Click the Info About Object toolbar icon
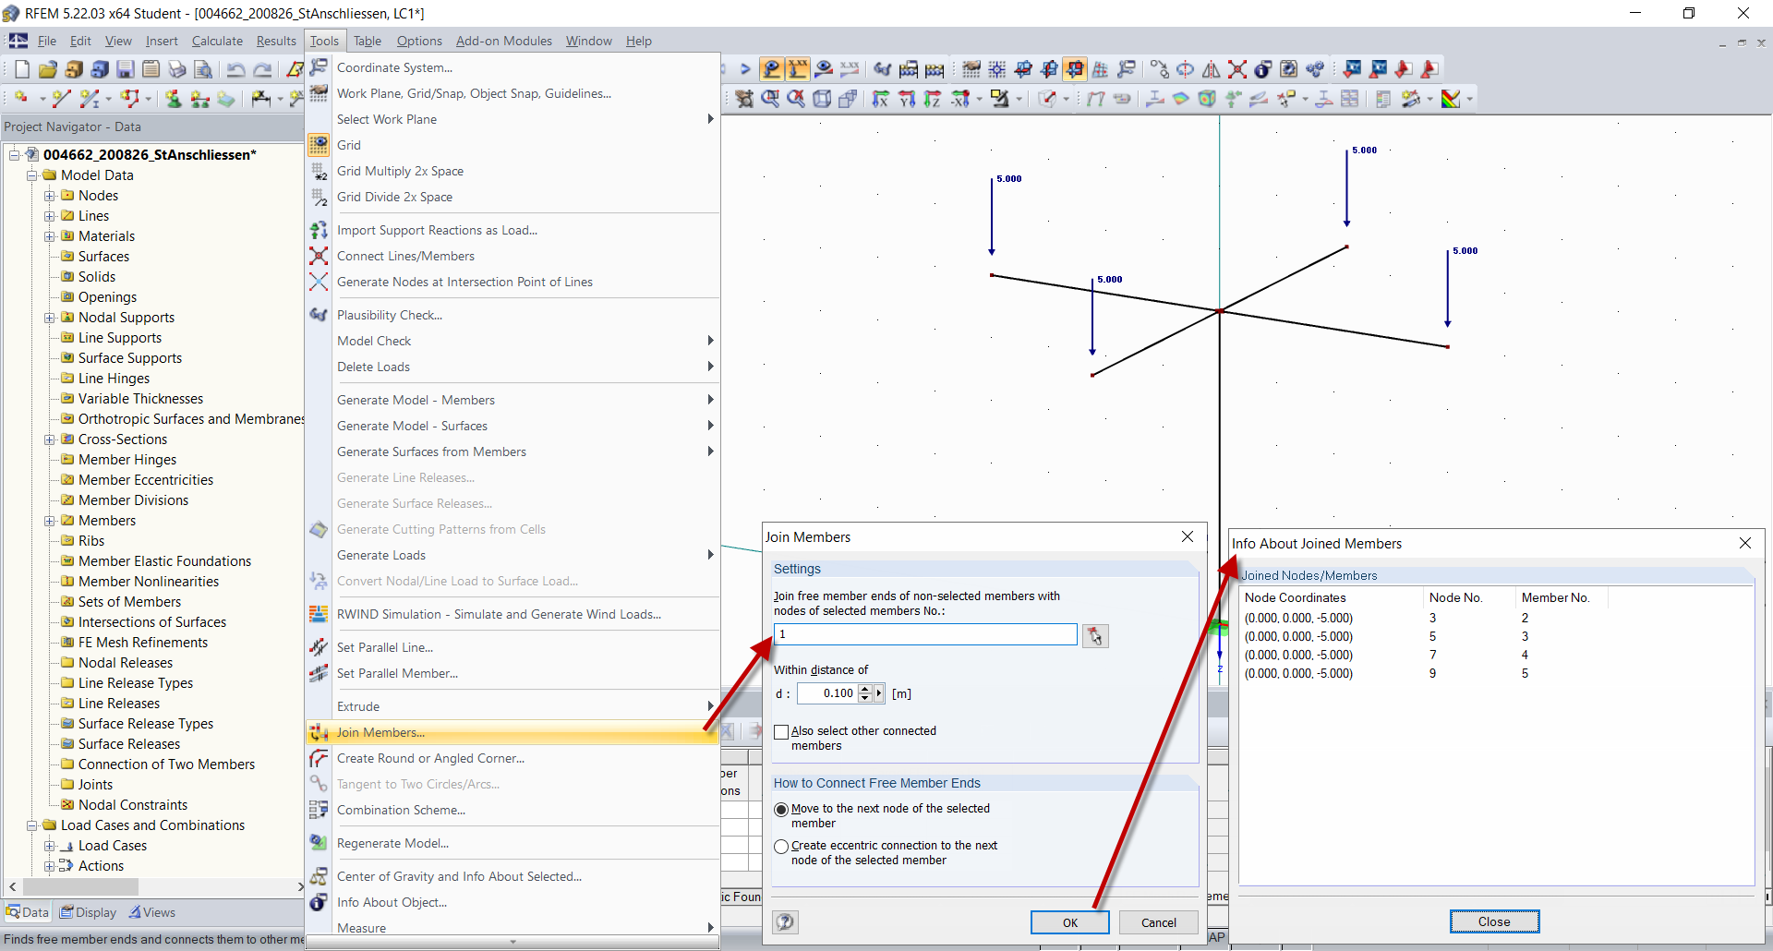This screenshot has height=951, width=1773. click(1263, 69)
